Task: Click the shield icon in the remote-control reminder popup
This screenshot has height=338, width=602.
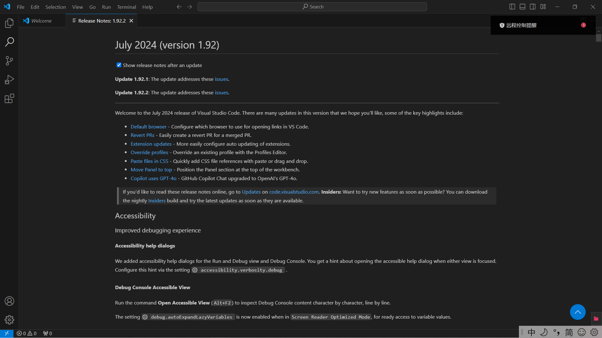Action: pyautogui.click(x=502, y=25)
